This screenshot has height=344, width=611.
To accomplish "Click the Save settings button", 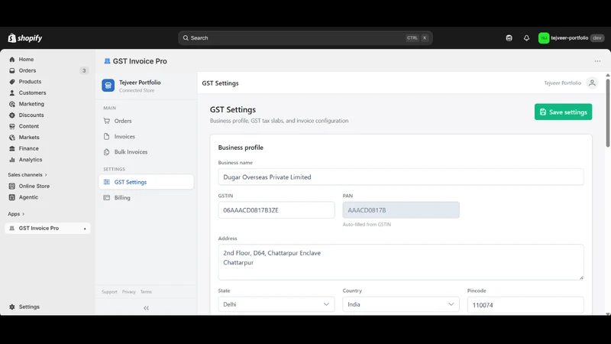I will tap(563, 112).
